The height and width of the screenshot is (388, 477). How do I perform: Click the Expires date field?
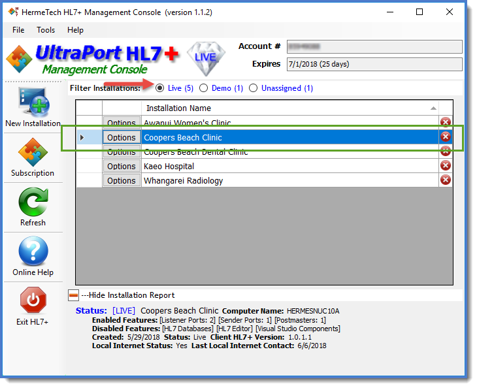pyautogui.click(x=374, y=64)
